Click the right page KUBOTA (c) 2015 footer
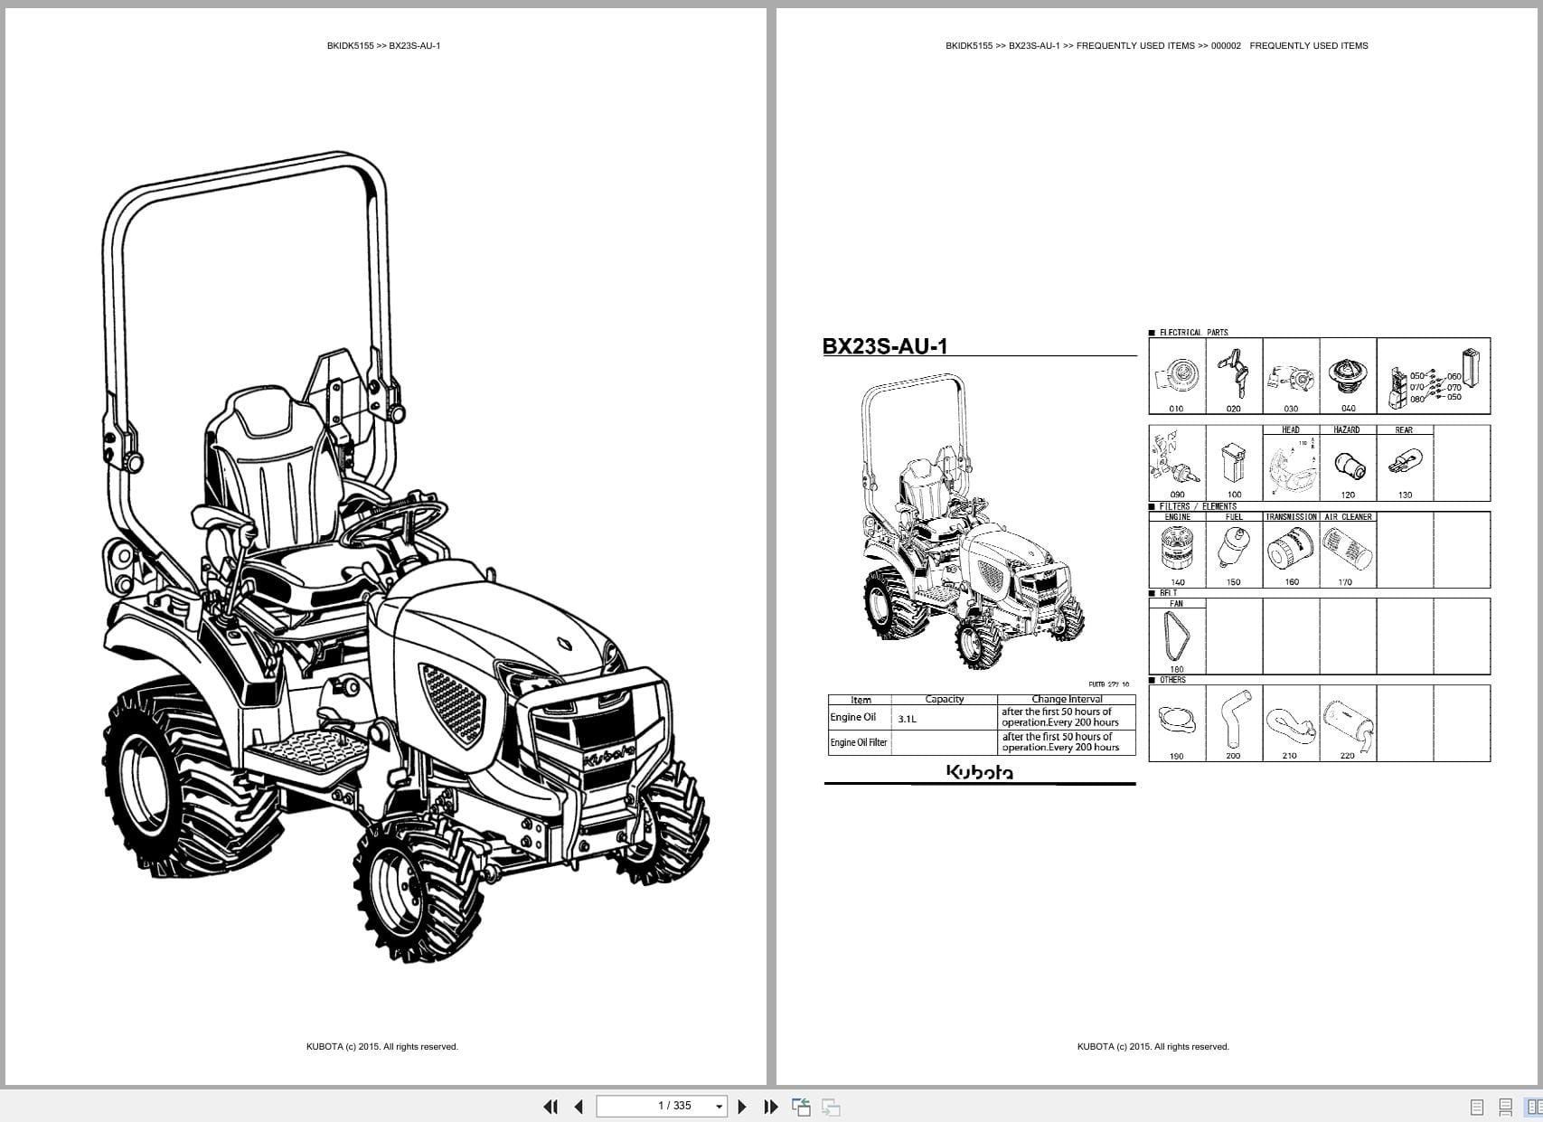This screenshot has width=1543, height=1122. pyautogui.click(x=1153, y=1046)
